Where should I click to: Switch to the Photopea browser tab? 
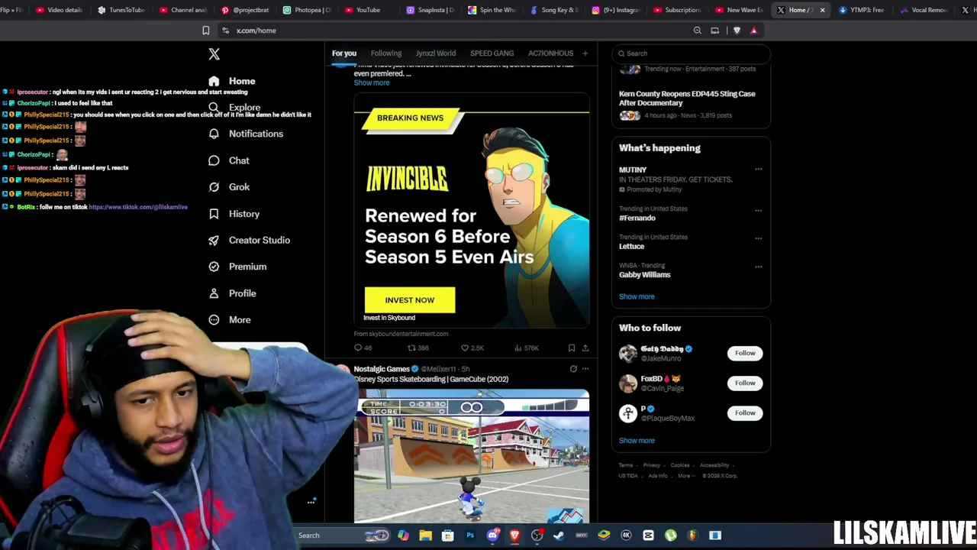[307, 10]
